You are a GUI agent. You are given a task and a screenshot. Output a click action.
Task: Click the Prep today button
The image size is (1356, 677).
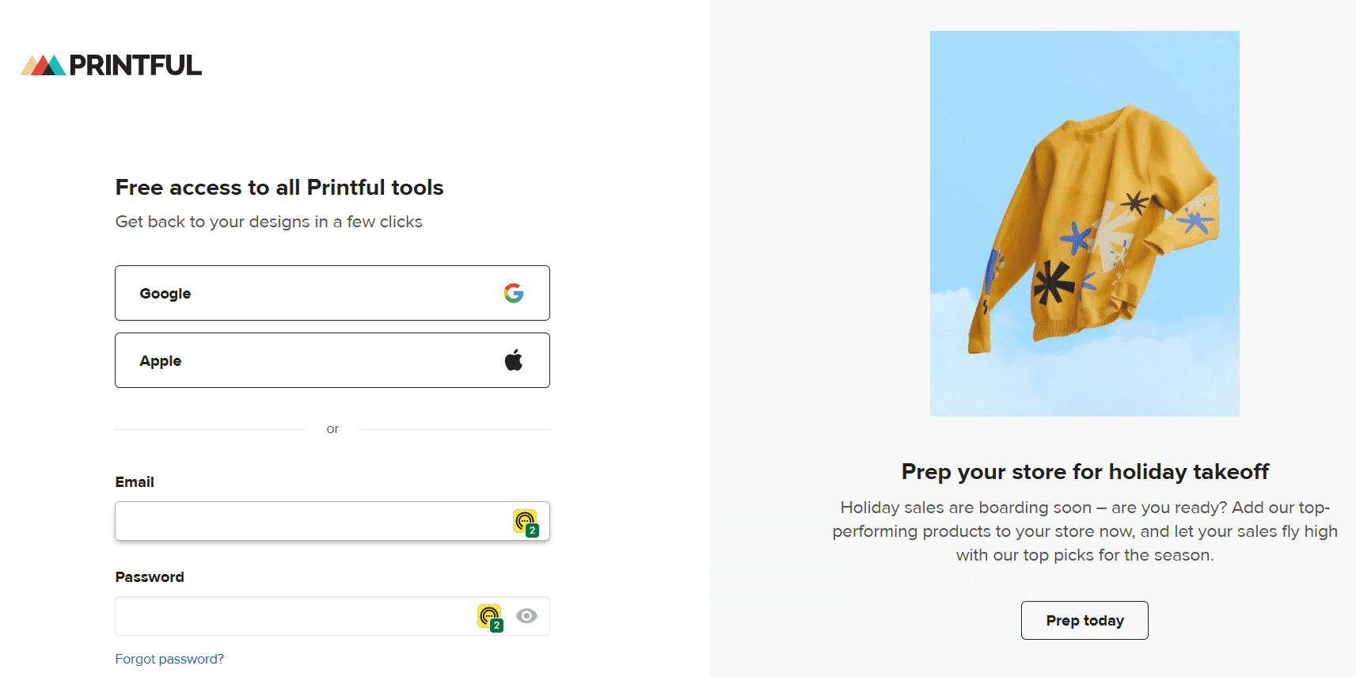1084,620
